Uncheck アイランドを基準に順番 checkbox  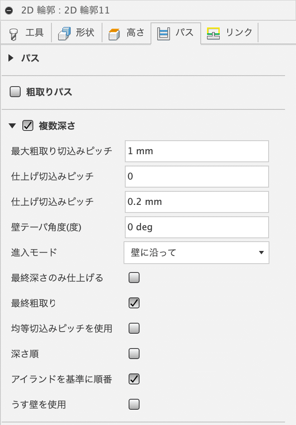coord(134,379)
